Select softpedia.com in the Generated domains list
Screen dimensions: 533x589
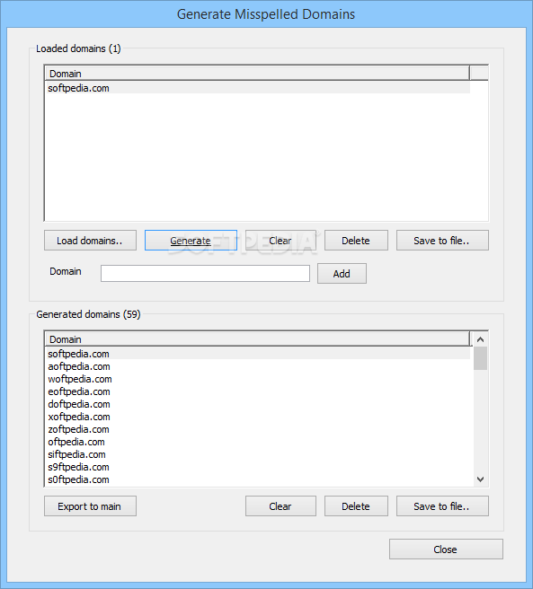click(258, 354)
